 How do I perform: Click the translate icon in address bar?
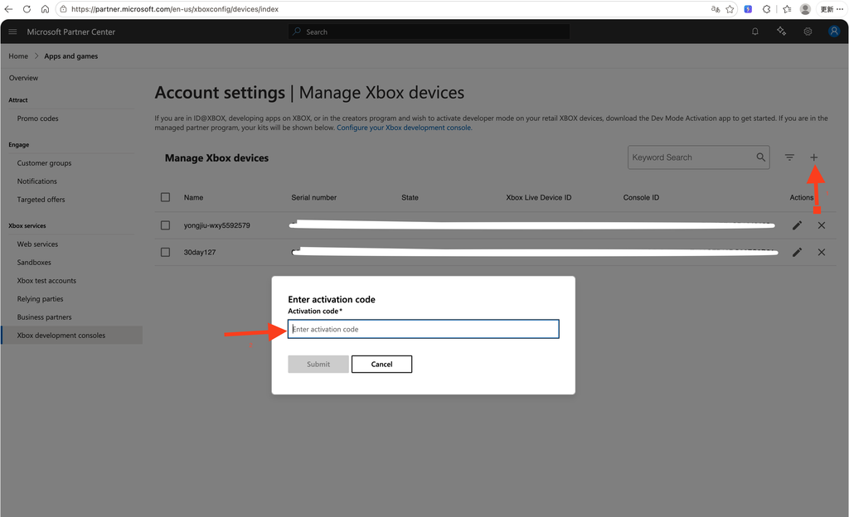point(716,9)
